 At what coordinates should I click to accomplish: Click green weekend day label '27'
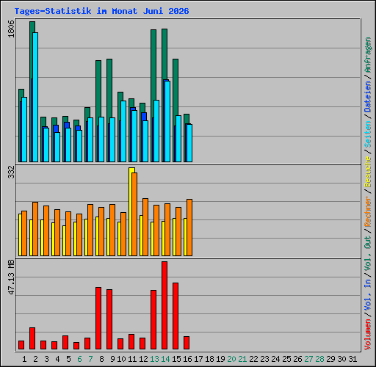coord(308,359)
